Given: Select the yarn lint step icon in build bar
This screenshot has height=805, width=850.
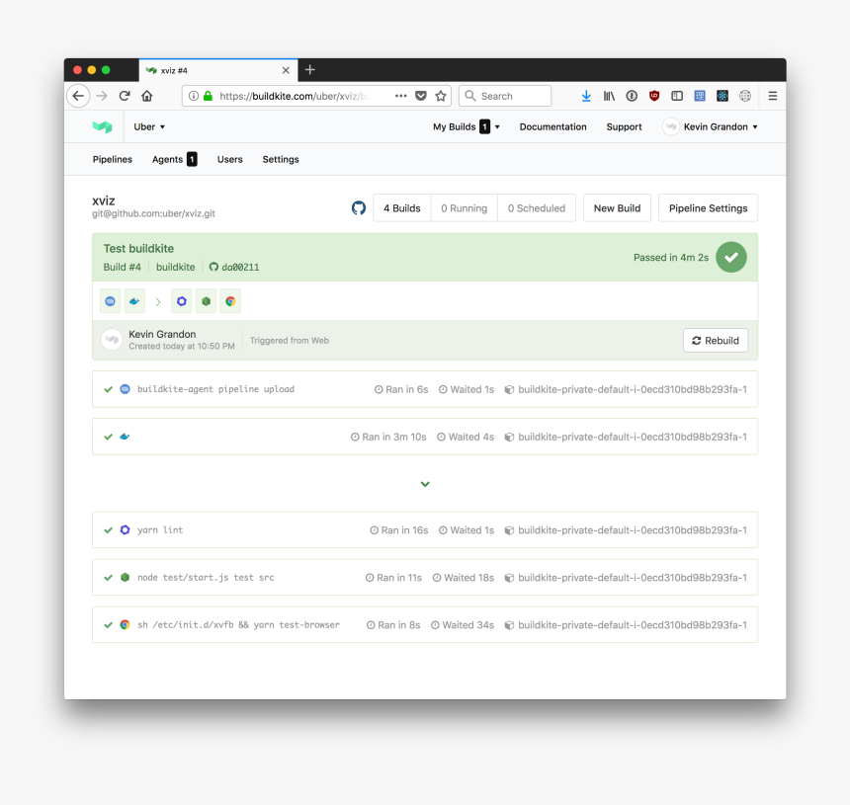Looking at the screenshot, I should point(182,301).
